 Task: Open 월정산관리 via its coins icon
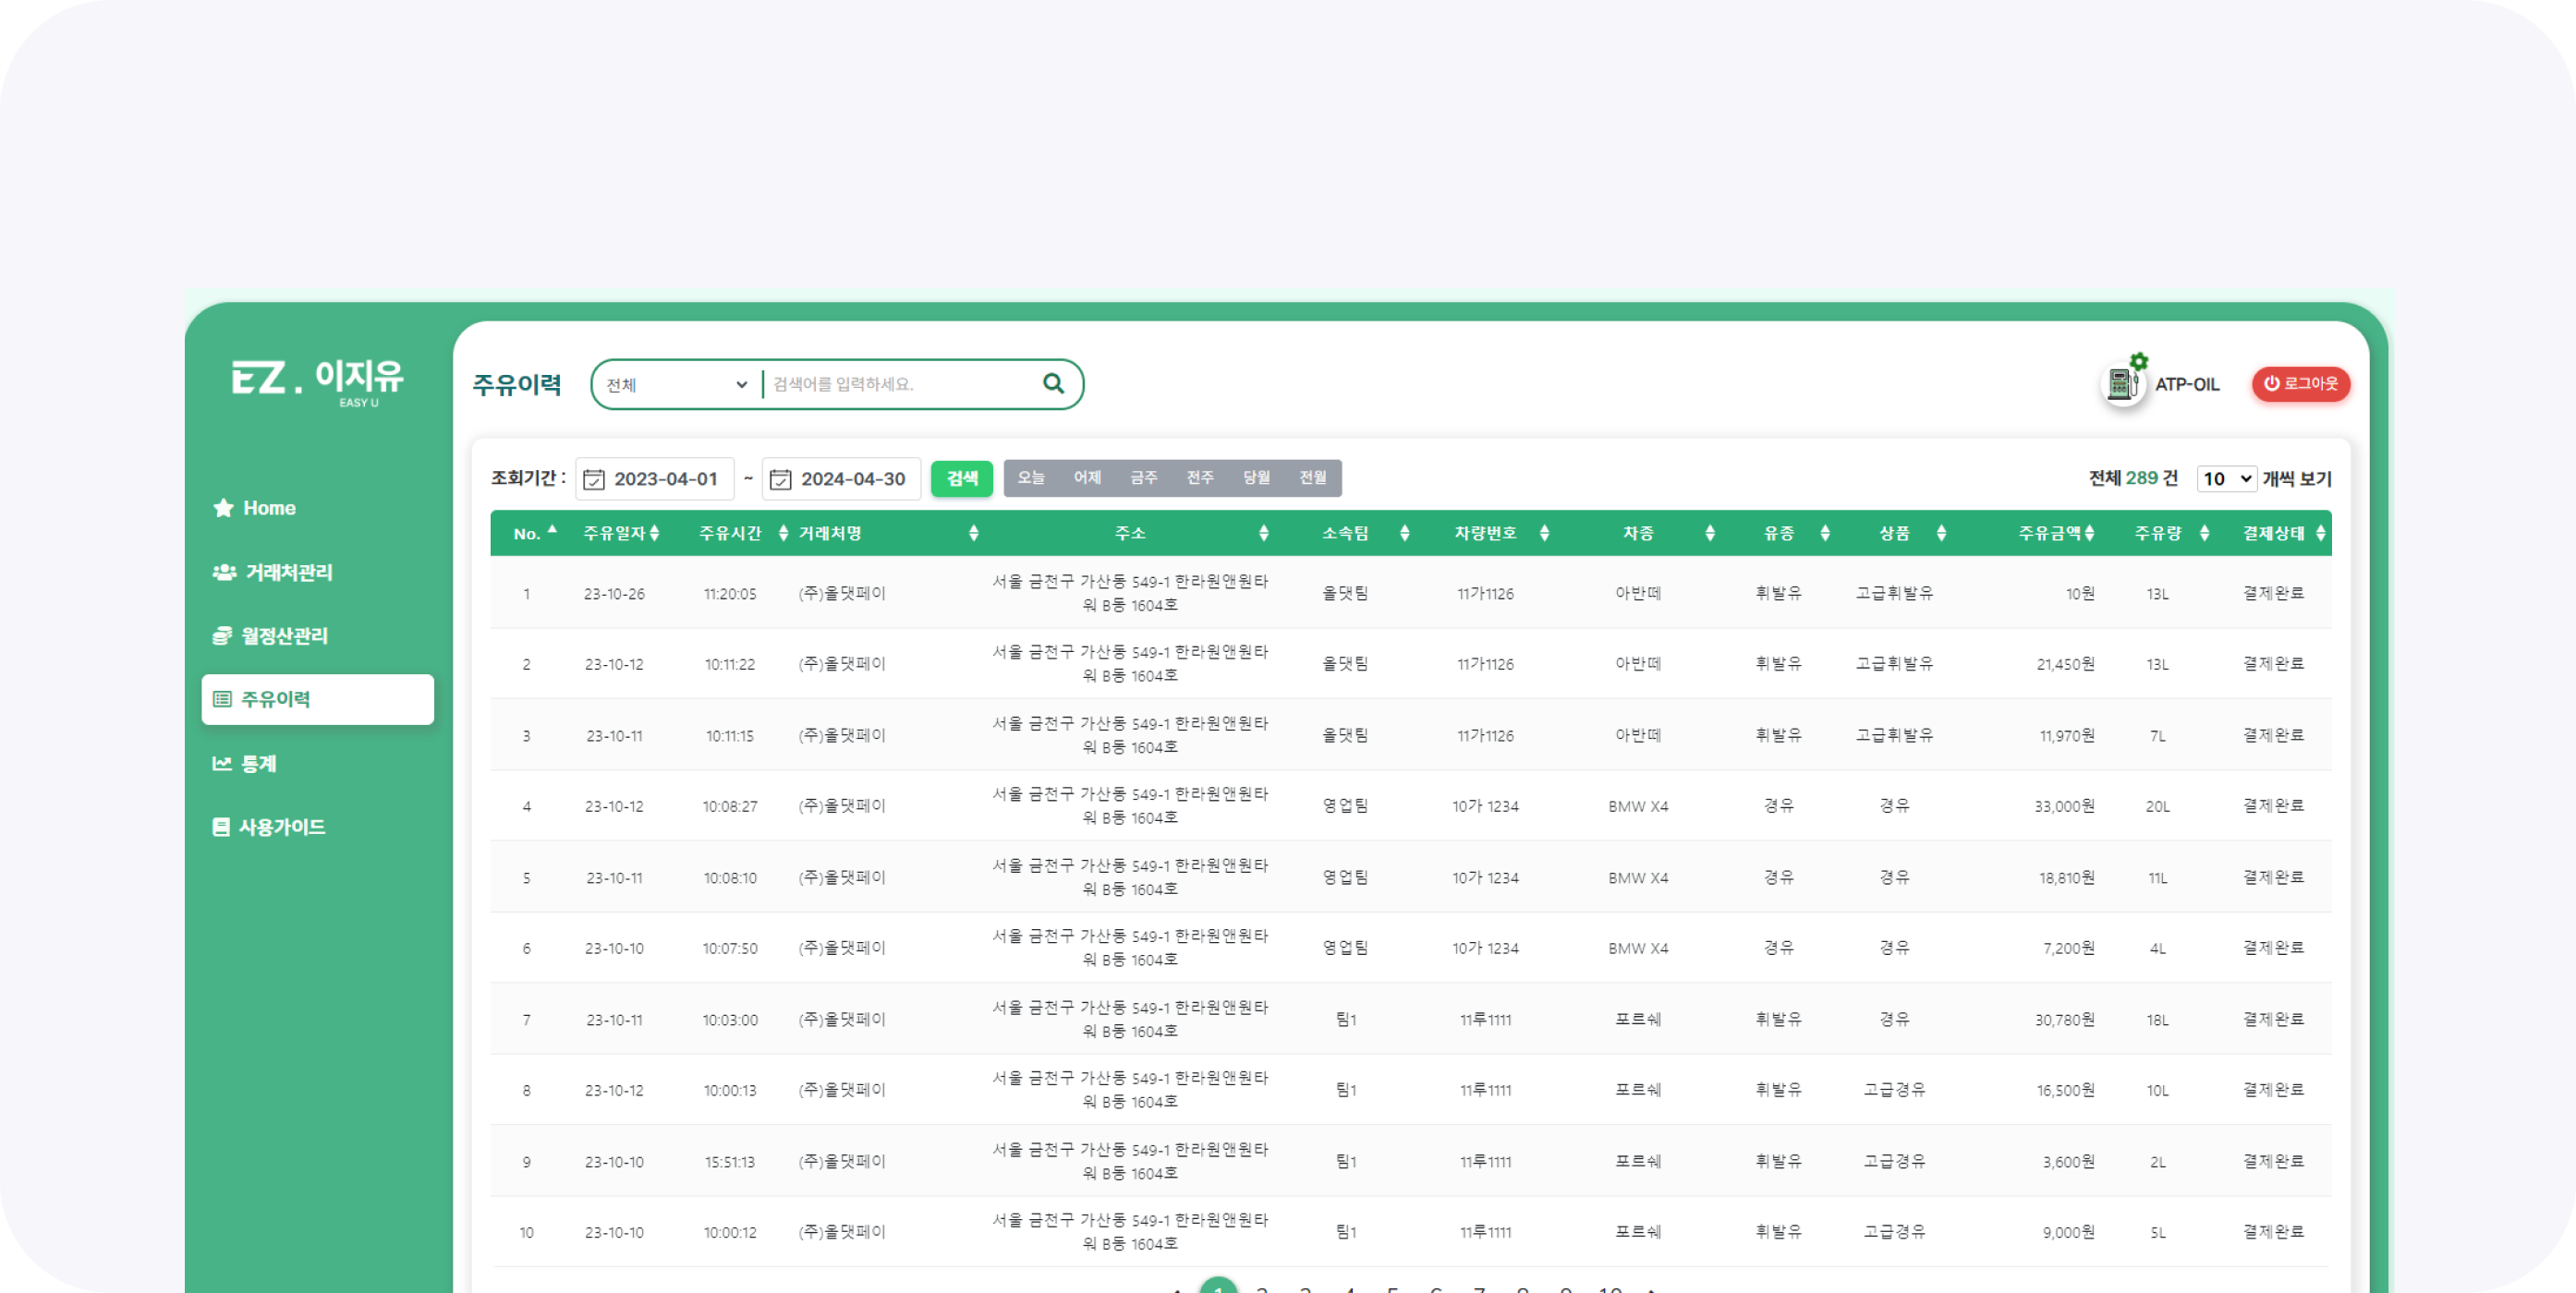[x=222, y=635]
